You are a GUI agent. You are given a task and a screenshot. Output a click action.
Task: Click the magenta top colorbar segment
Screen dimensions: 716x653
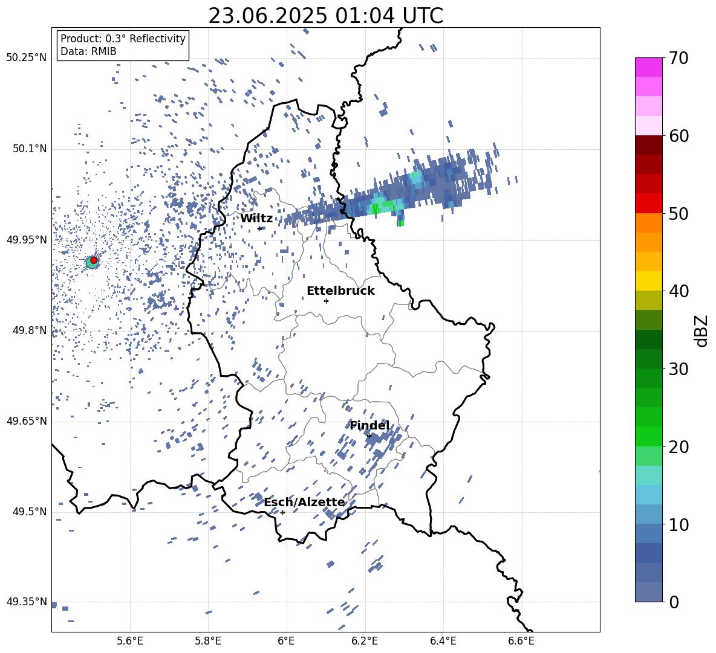648,67
